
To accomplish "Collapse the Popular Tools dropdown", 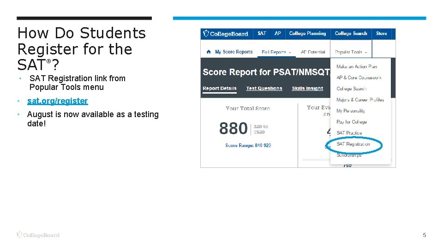I will tap(351, 52).
